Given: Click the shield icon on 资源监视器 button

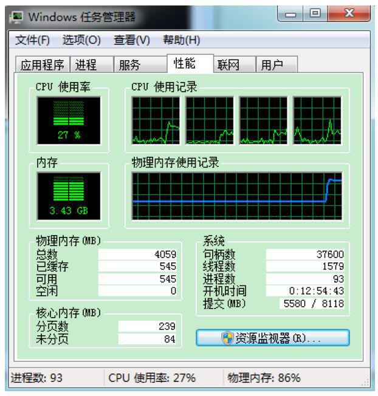Looking at the screenshot, I should click(x=227, y=338).
